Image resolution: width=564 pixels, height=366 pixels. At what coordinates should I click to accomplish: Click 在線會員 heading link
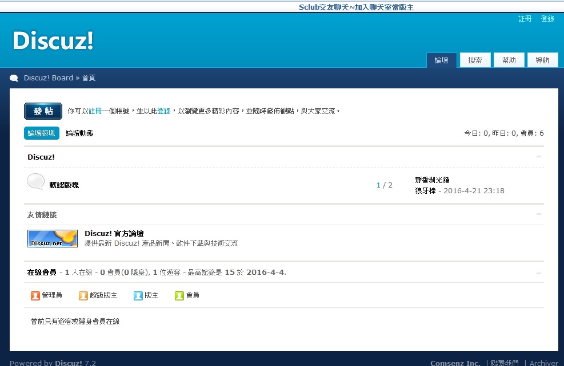click(42, 273)
